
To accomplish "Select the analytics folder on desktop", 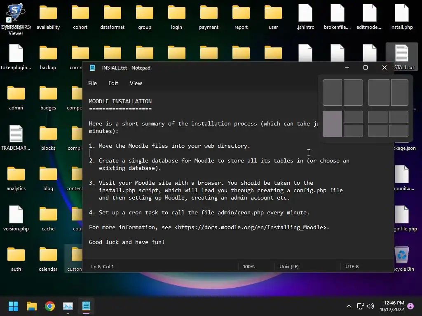I will click(x=16, y=179).
